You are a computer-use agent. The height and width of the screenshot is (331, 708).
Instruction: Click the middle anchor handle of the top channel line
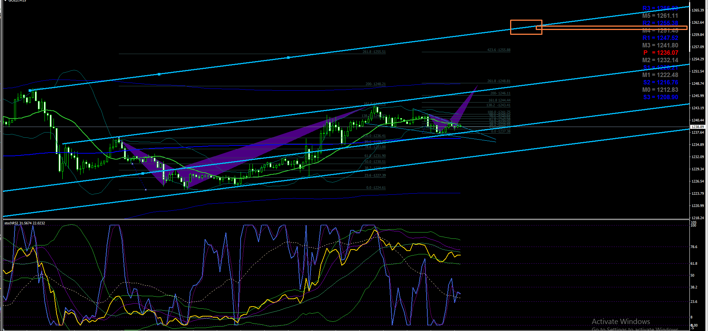pyautogui.click(x=159, y=74)
